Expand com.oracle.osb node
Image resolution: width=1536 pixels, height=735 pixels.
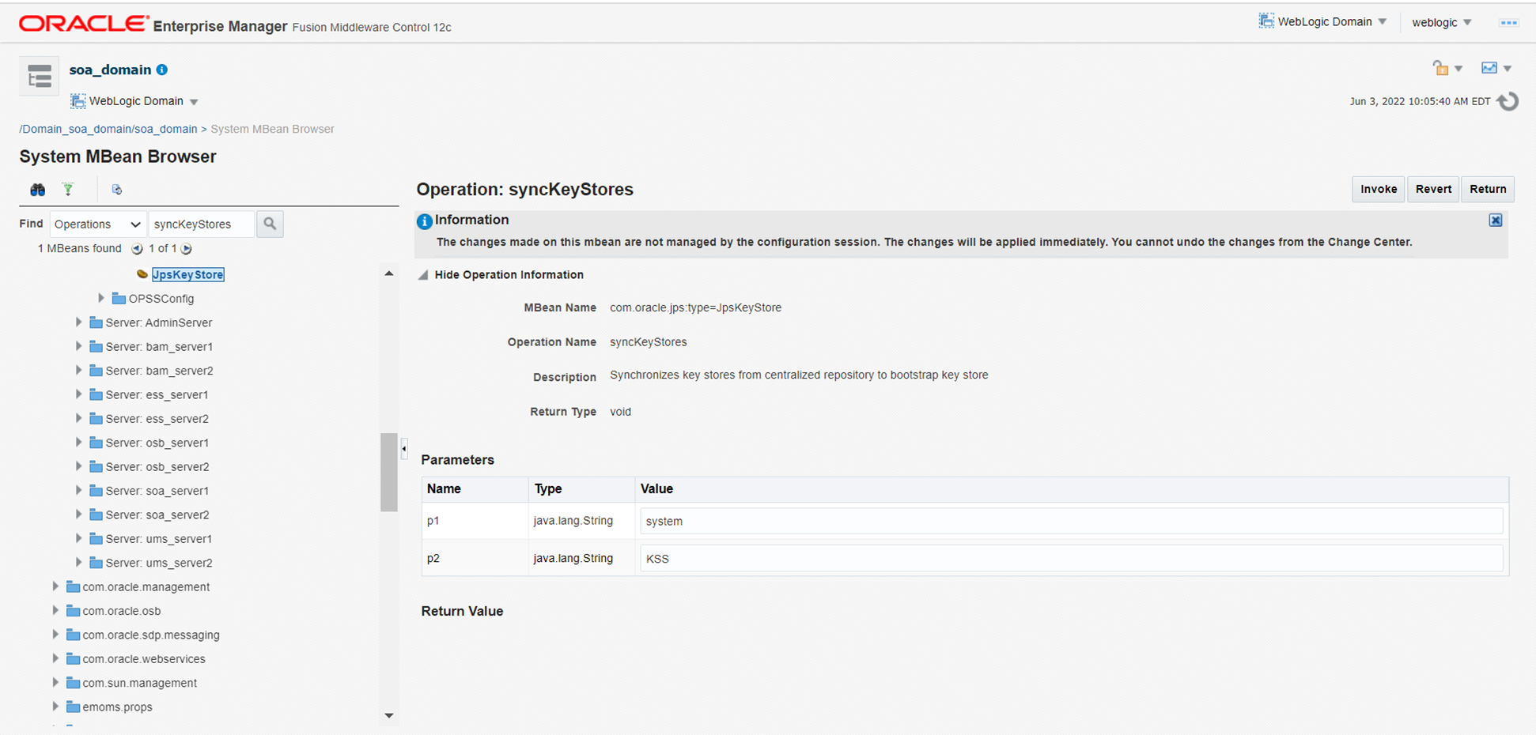click(x=55, y=610)
